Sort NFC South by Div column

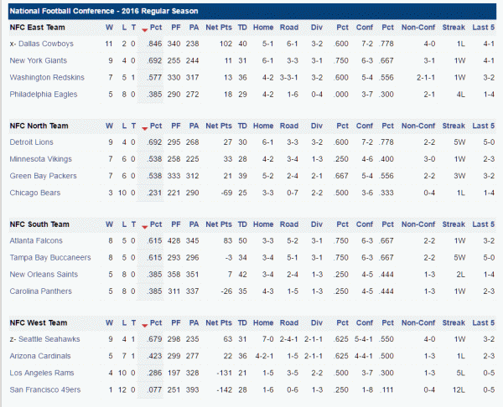tap(317, 224)
